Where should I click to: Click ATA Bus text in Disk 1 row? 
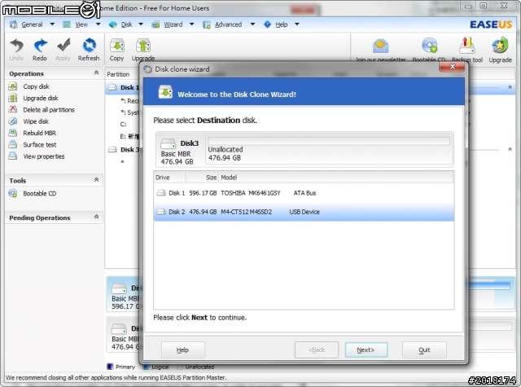[x=304, y=193]
